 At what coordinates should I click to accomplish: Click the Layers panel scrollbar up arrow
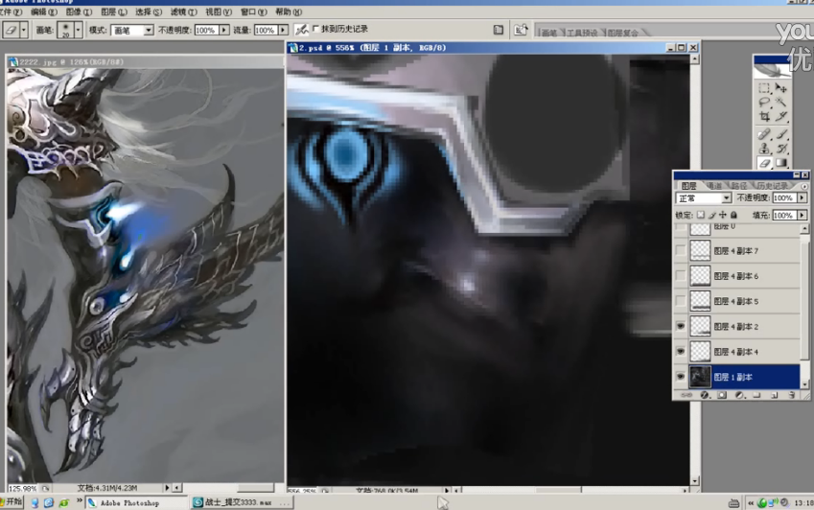[x=804, y=229]
